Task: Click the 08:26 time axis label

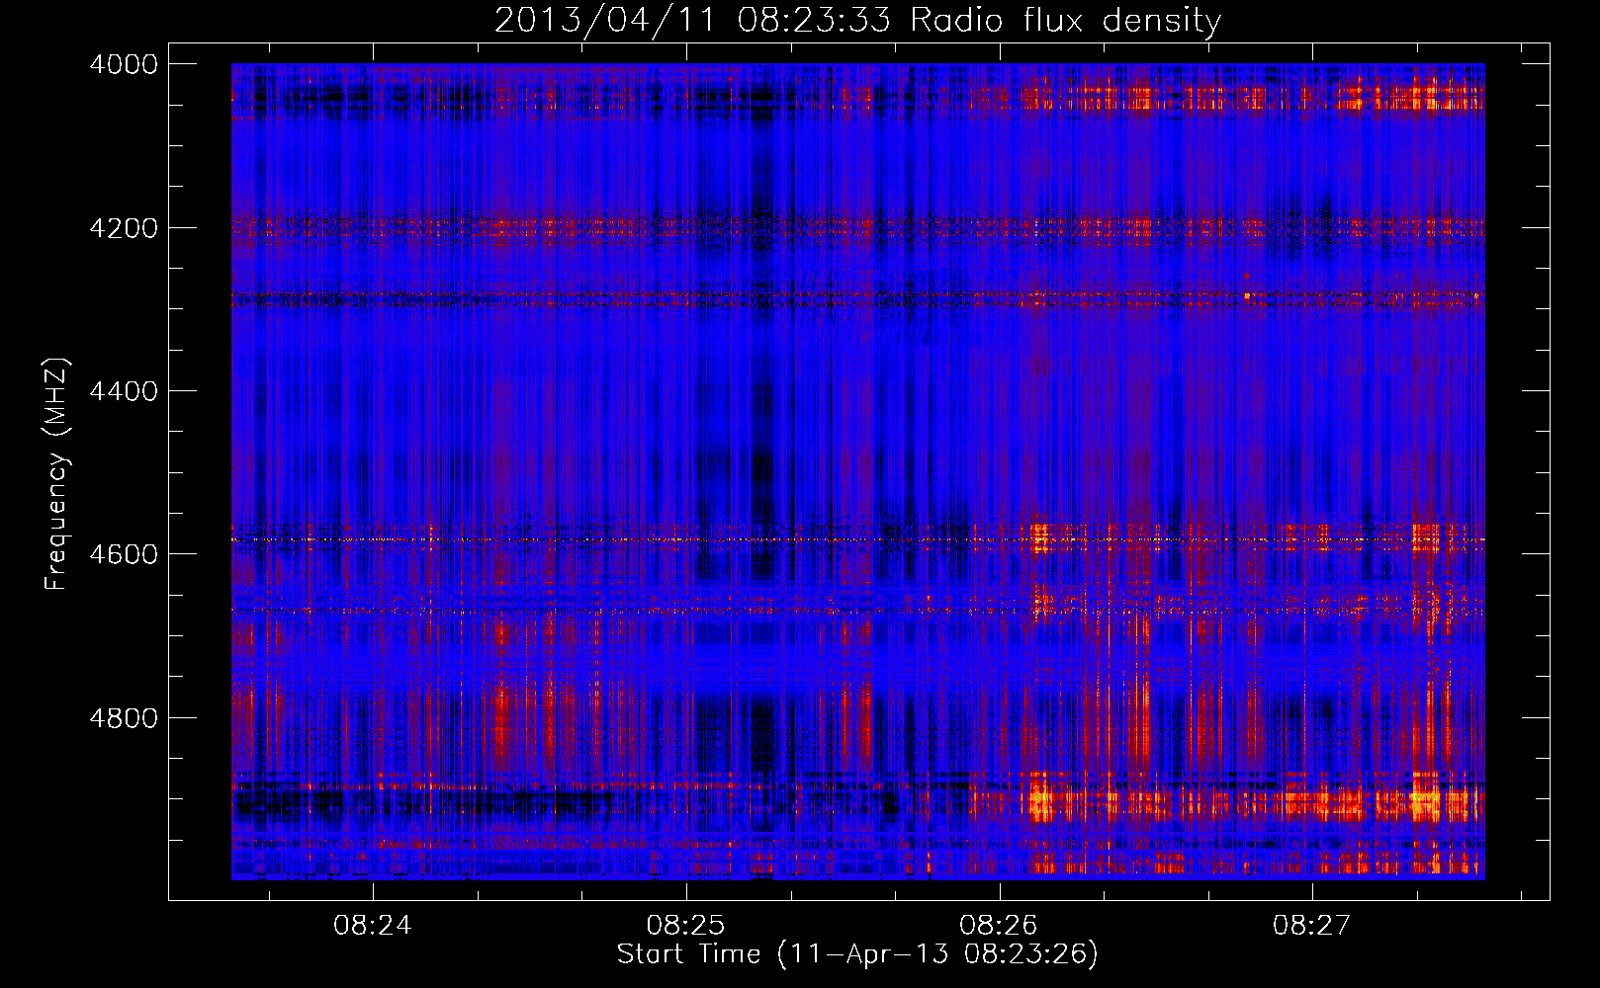Action: [x=999, y=926]
